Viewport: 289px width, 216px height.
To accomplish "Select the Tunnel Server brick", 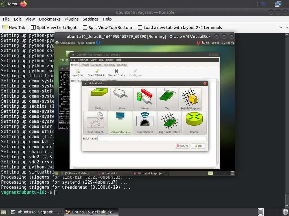I will (145, 123).
